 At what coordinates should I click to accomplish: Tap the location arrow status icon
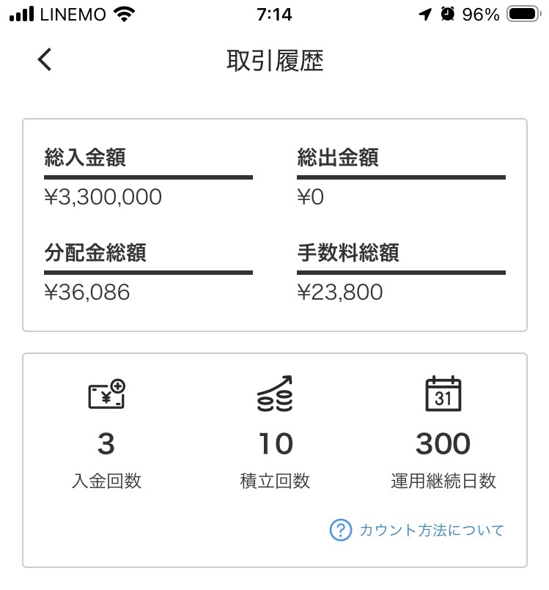point(425,15)
